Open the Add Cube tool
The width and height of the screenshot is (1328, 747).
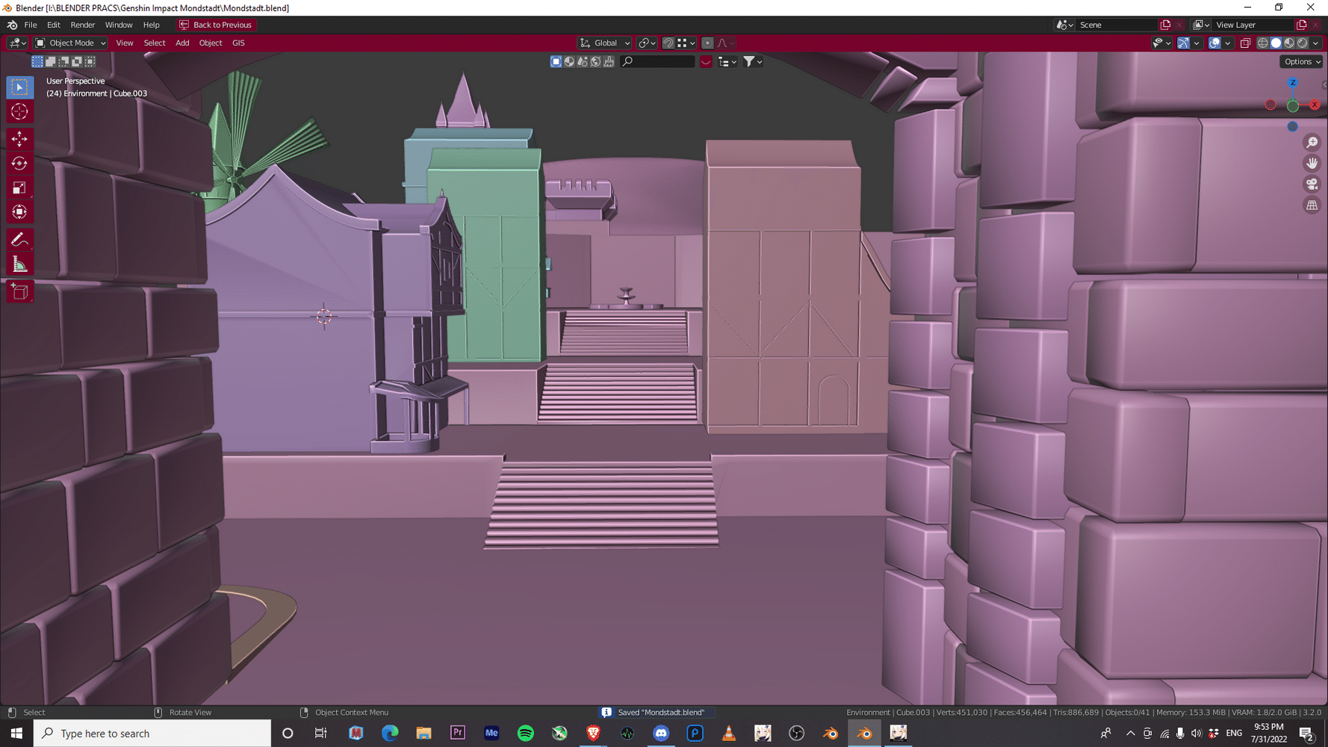coord(19,291)
